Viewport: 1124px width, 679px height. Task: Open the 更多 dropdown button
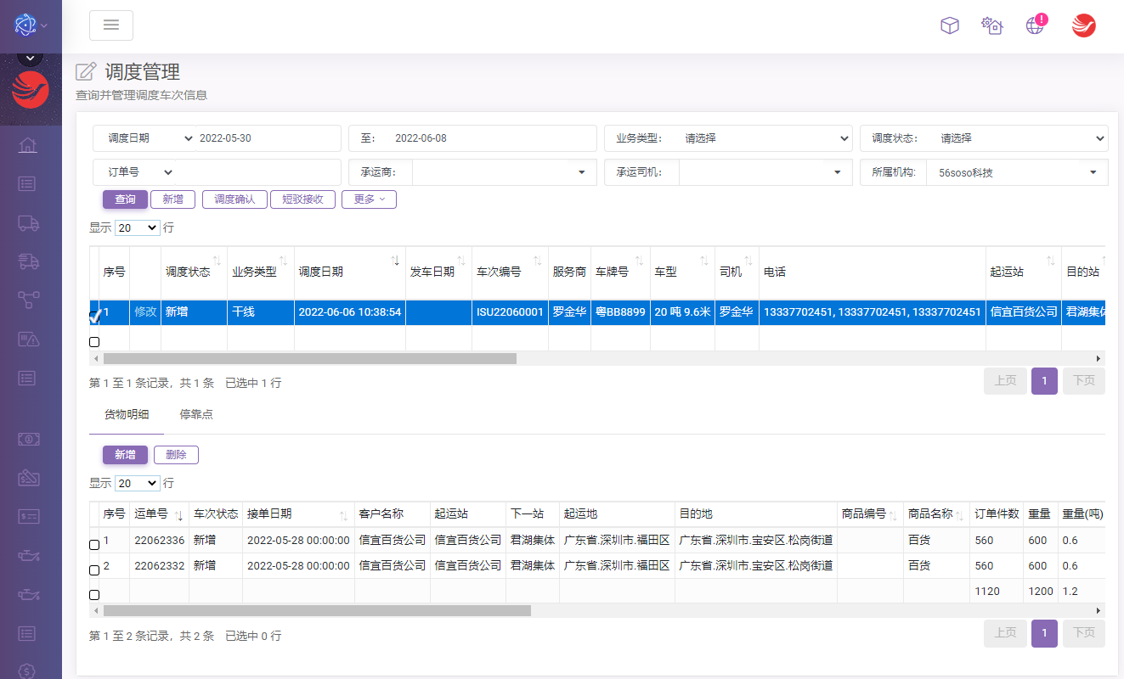click(x=369, y=199)
